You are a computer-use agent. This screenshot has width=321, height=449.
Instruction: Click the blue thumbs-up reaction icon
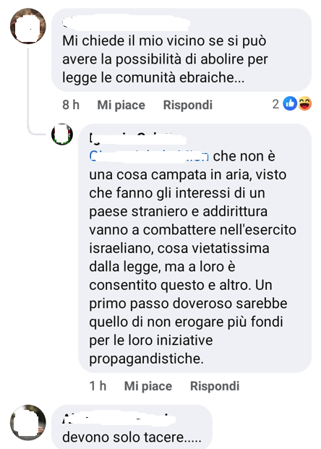tap(290, 103)
